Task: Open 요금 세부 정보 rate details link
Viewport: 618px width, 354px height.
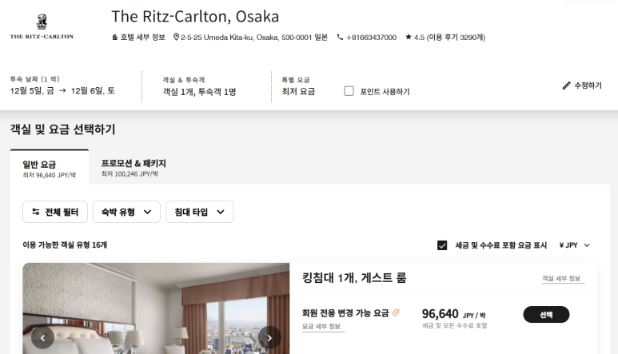Action: click(x=321, y=327)
